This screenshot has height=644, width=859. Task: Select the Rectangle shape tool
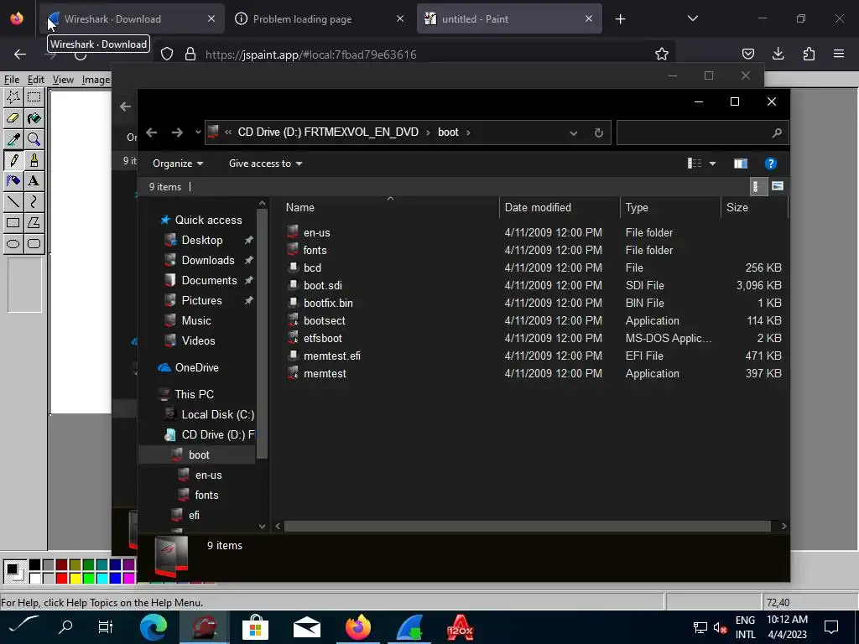[x=13, y=222]
